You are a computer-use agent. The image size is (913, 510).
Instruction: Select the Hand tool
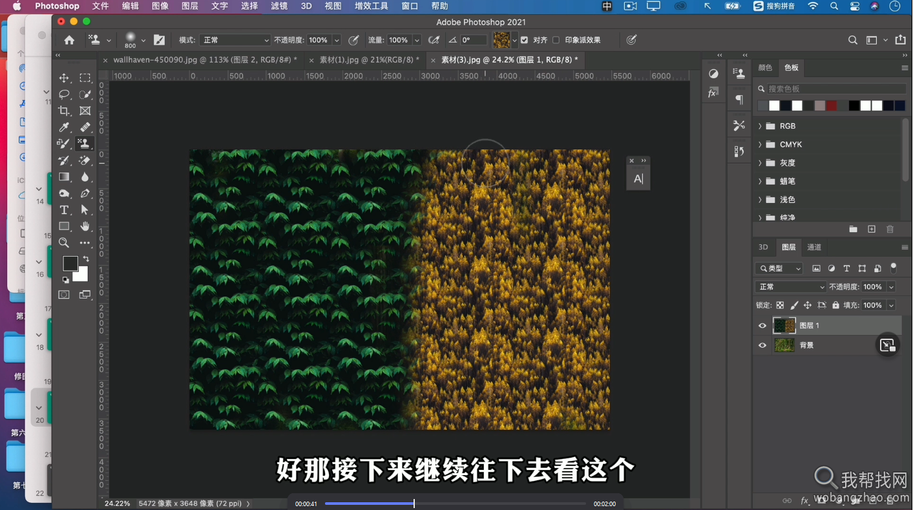click(x=85, y=226)
